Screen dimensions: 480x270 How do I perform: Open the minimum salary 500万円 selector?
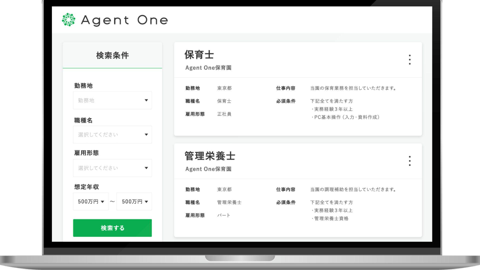[90, 201]
